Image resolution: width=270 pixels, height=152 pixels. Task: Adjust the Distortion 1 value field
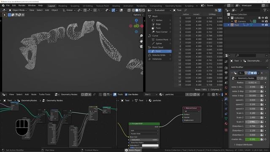252,126
